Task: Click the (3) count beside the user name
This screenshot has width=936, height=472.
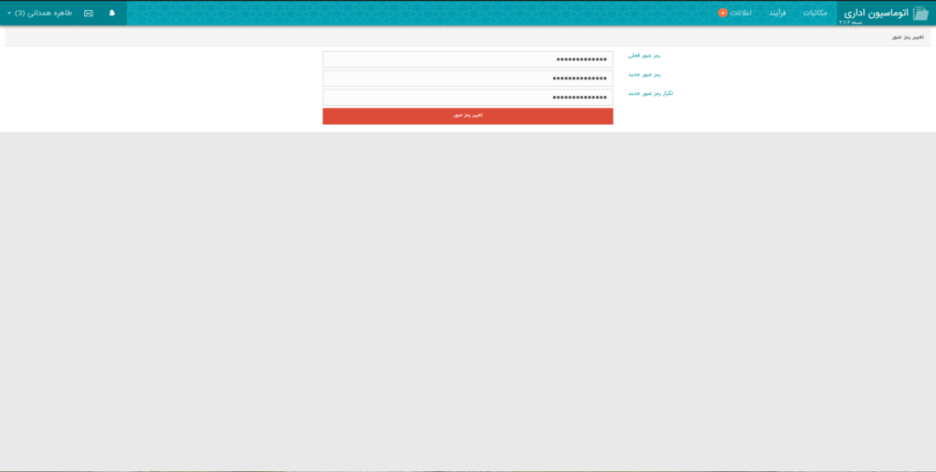Action: pos(20,13)
